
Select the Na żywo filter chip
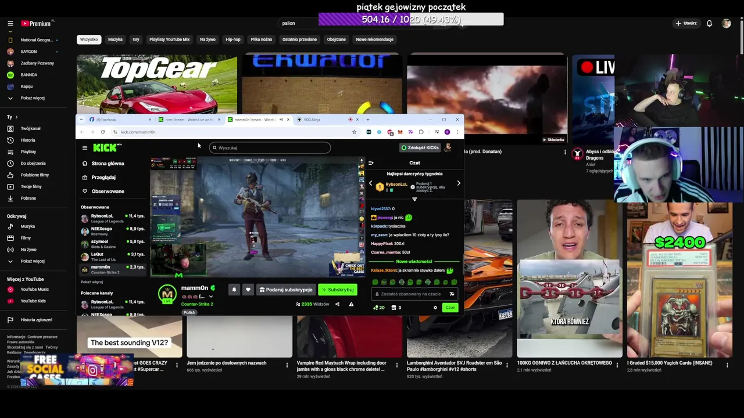[208, 39]
